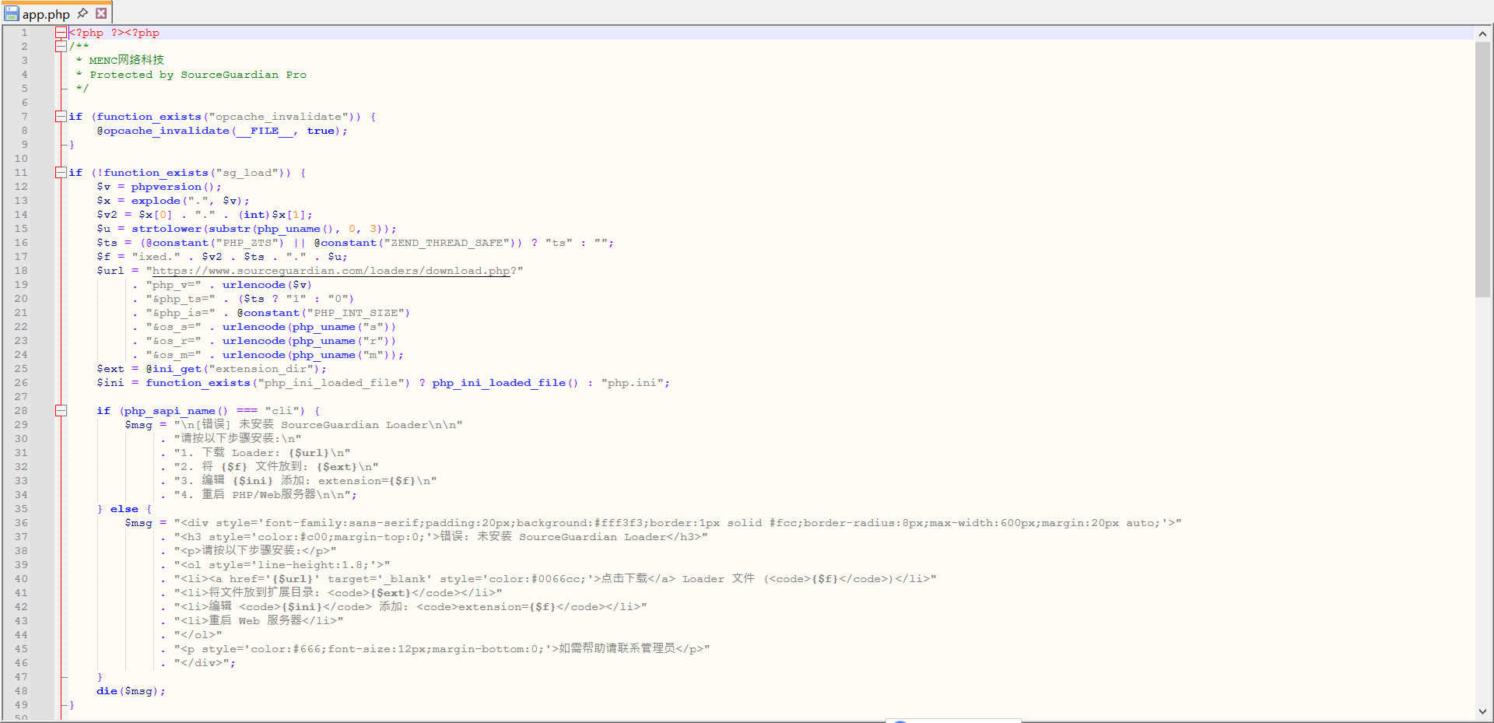Collapse the comment block fold on line 2
The height and width of the screenshot is (723, 1494).
click(61, 47)
